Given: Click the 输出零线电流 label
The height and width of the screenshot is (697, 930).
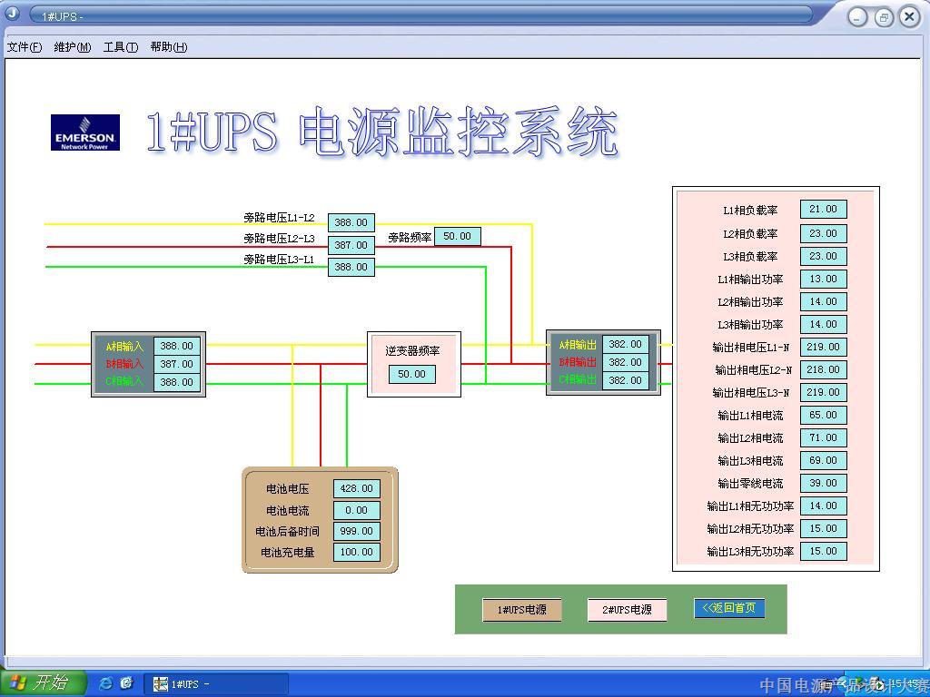Looking at the screenshot, I should 750,484.
